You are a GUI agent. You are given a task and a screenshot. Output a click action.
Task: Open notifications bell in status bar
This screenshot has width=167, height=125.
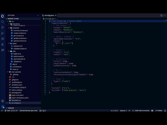(165, 111)
